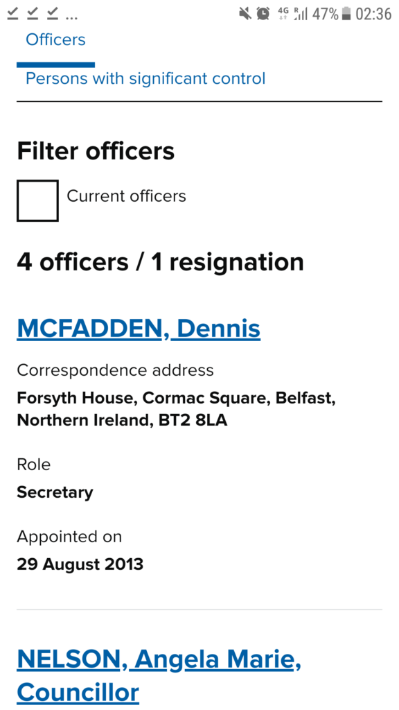Open MCFADDEN, Dennis officer profile

click(138, 328)
